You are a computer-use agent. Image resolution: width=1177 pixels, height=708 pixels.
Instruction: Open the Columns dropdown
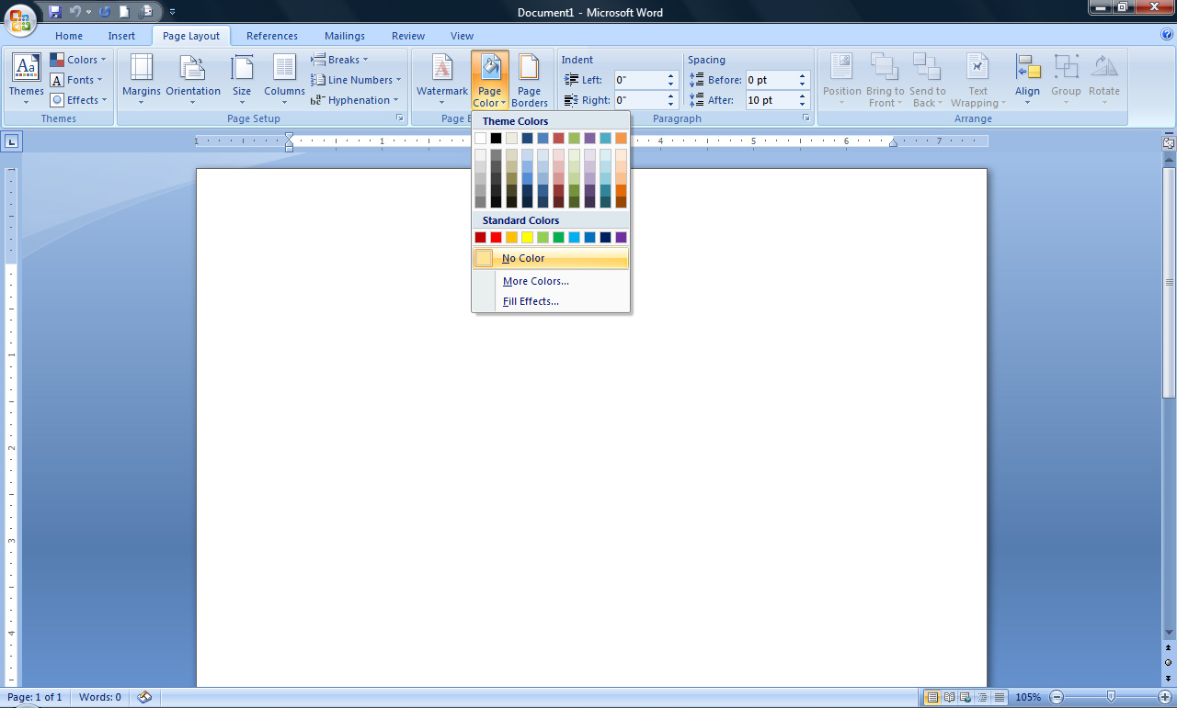[x=284, y=79]
